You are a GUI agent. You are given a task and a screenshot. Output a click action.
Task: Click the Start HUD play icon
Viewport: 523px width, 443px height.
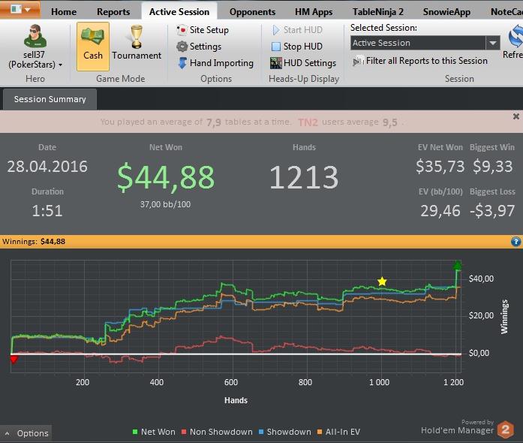click(x=276, y=30)
